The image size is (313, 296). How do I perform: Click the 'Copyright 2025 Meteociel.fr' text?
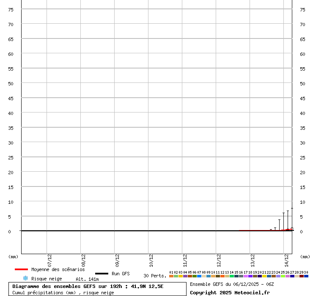230,293
